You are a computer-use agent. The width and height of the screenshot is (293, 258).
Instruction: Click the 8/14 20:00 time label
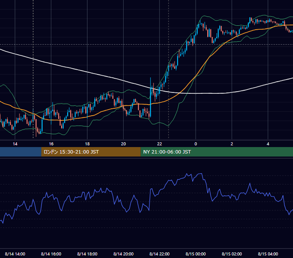click(x=123, y=254)
